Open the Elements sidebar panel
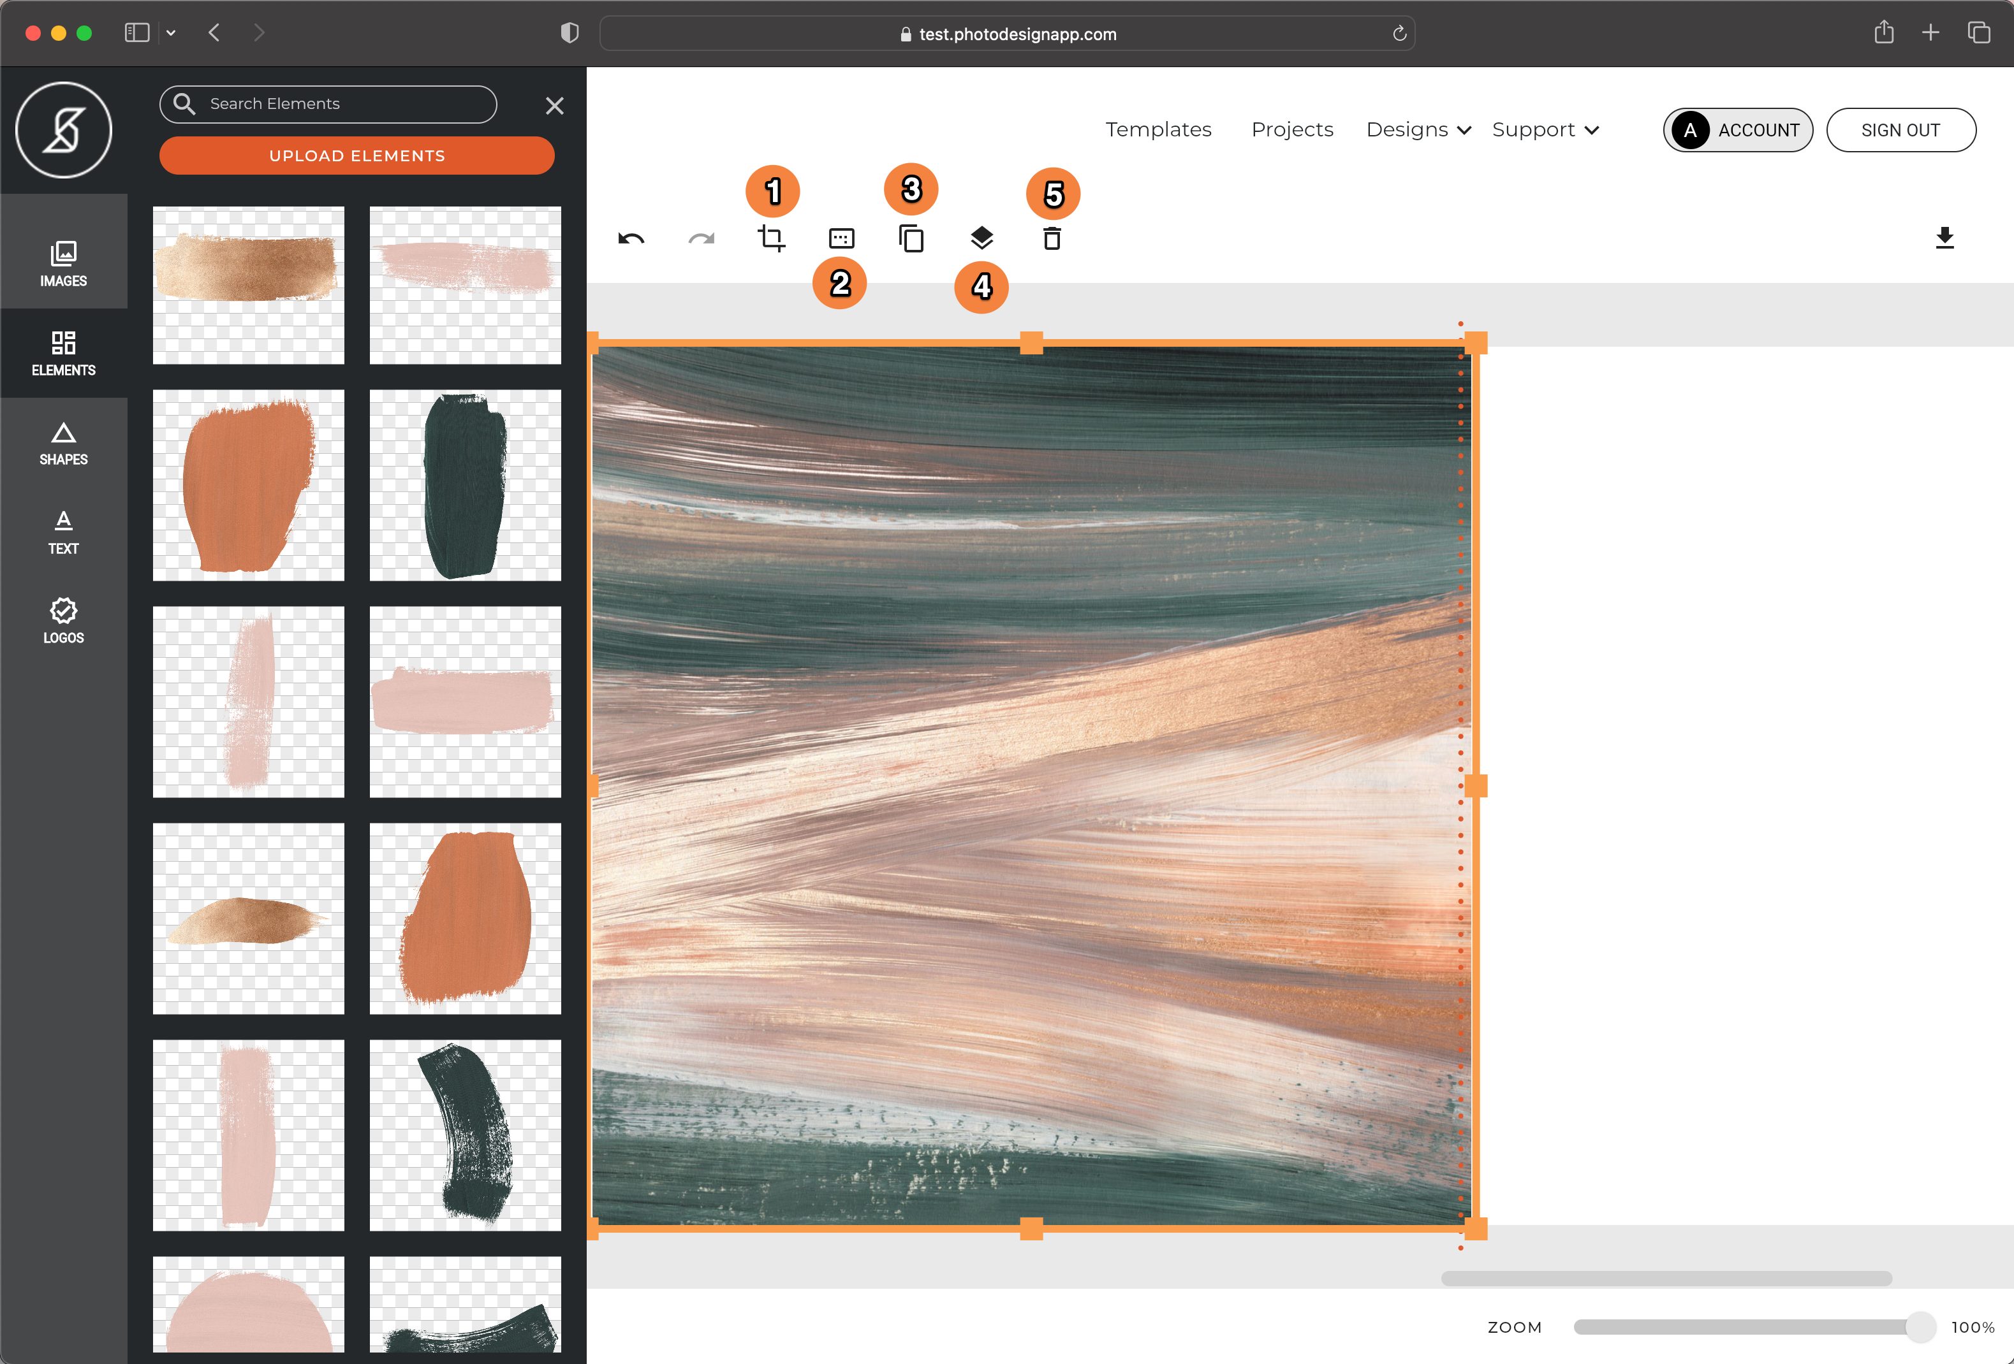This screenshot has height=1364, width=2014. [x=63, y=353]
